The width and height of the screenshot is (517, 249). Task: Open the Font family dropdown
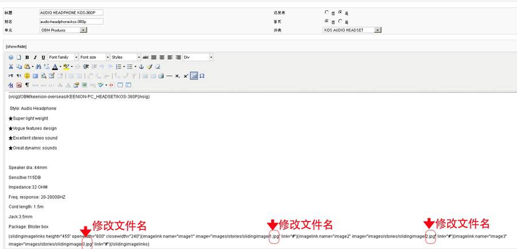[x=63, y=57]
